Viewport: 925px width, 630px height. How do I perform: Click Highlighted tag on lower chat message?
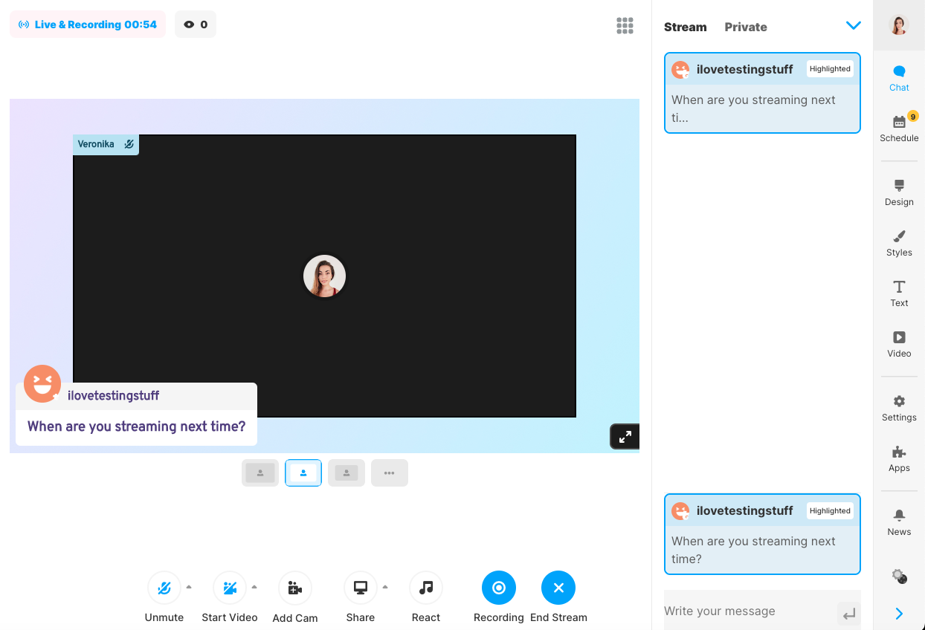coord(830,510)
